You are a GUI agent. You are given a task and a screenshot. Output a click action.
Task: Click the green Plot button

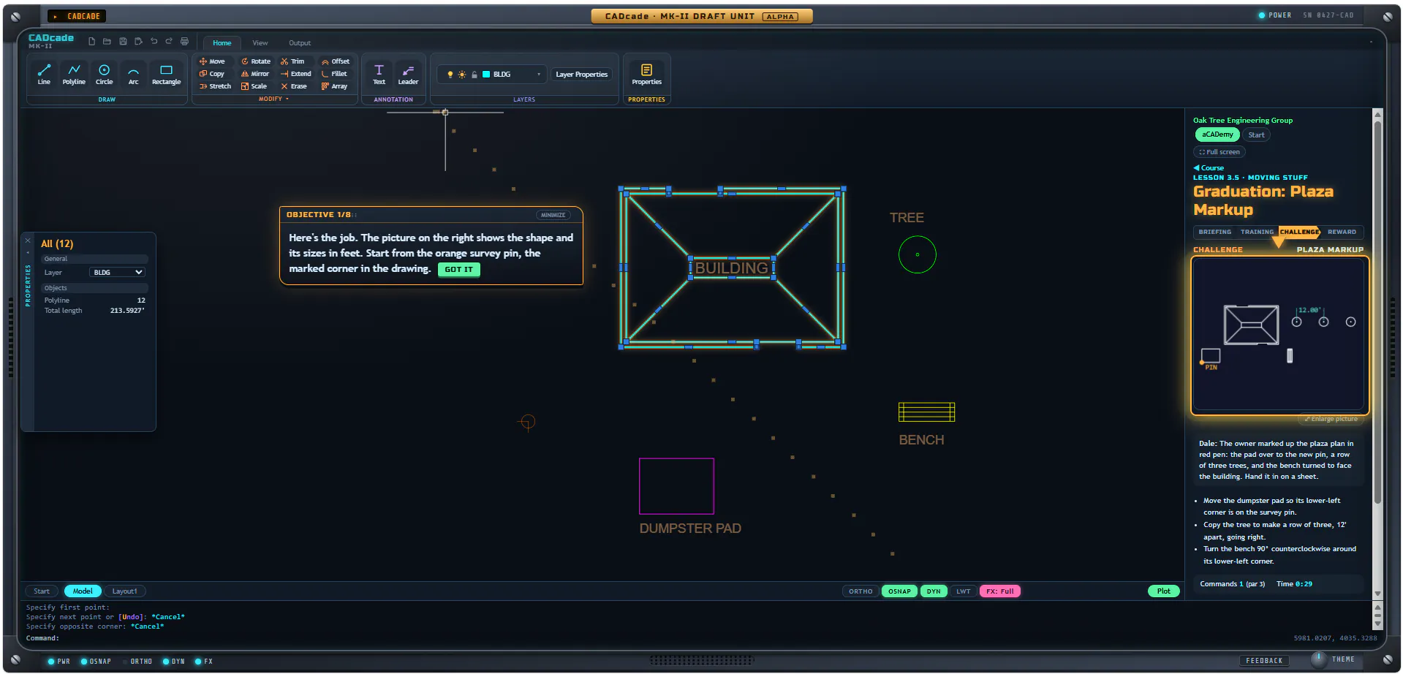1163,591
